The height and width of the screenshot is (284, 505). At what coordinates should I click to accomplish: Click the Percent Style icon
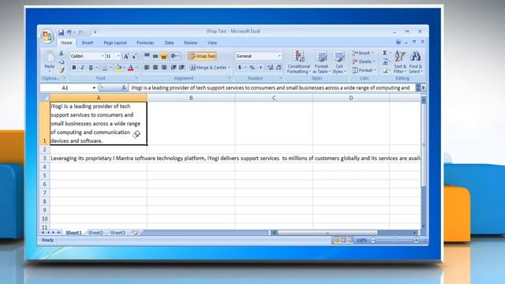click(x=252, y=67)
